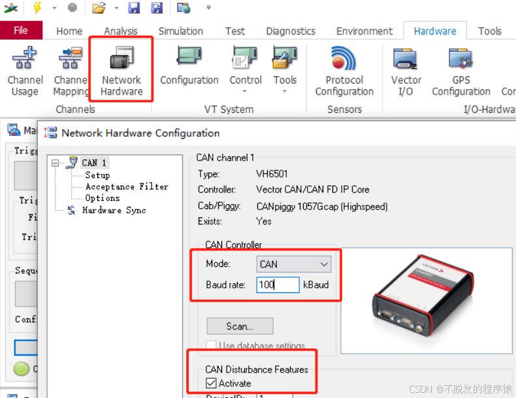
Task: Click the Hardware Sync arrows icon
Action: click(71, 210)
